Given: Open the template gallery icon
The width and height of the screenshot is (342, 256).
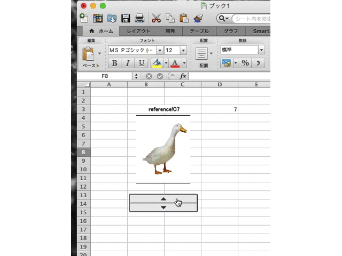Looking at the screenshot, I should (x=98, y=18).
